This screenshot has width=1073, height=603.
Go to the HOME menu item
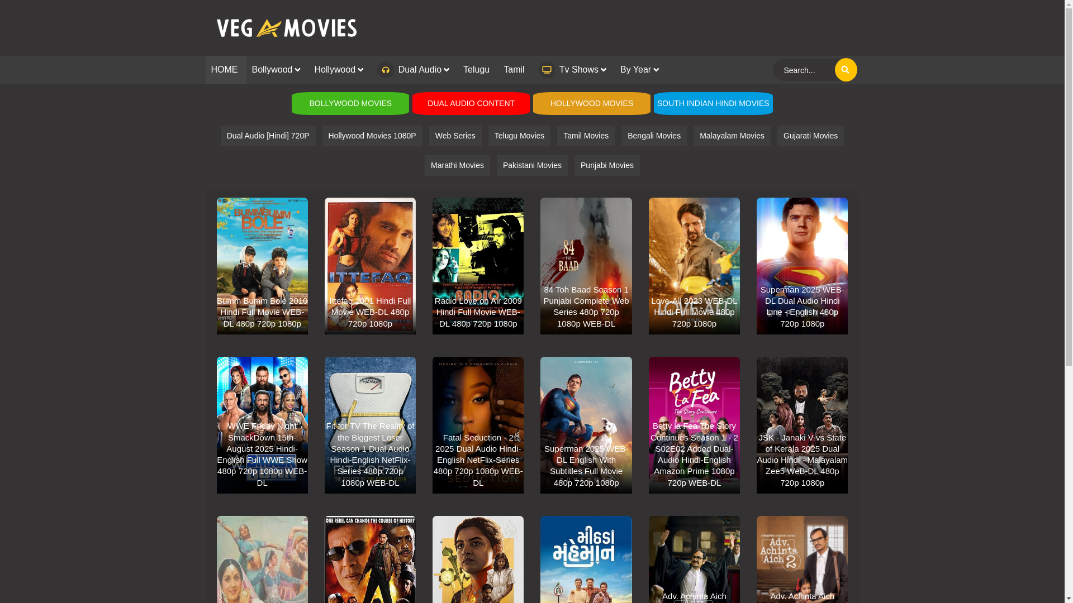coord(224,70)
